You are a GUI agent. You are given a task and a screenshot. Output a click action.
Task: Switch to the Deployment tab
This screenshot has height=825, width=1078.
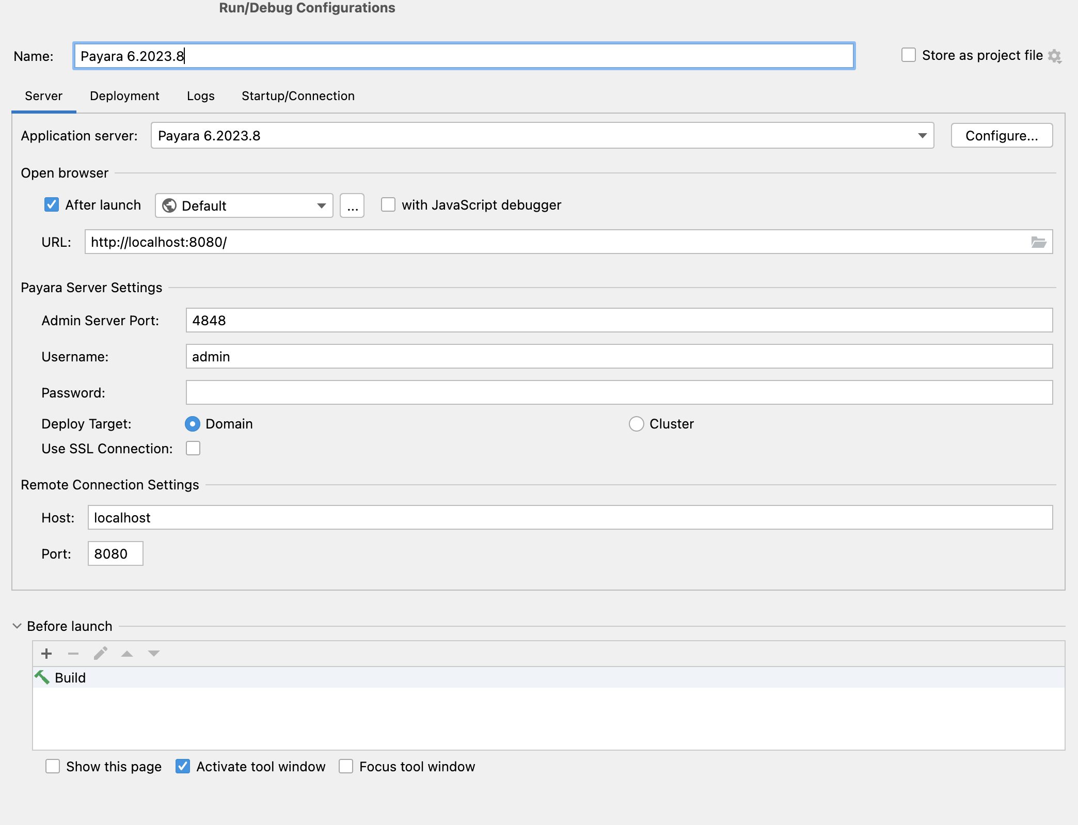[x=124, y=96]
